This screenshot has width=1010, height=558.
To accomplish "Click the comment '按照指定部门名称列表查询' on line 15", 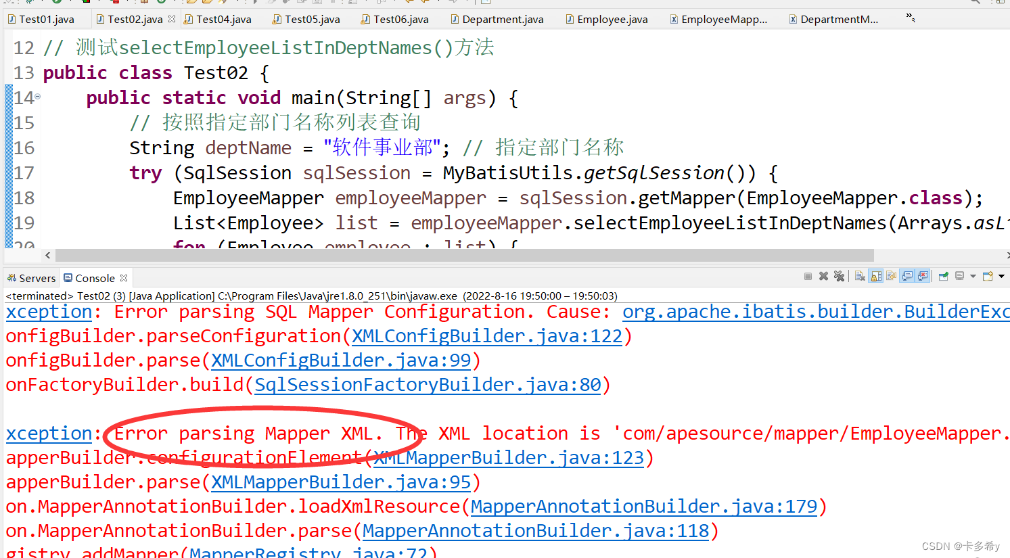I will (291, 122).
